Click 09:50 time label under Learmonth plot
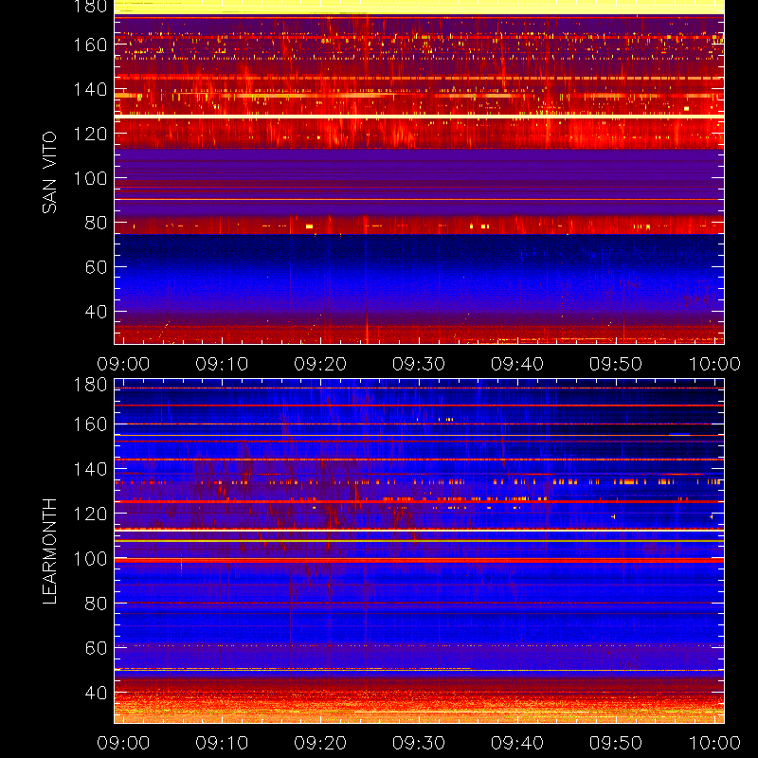 click(616, 743)
